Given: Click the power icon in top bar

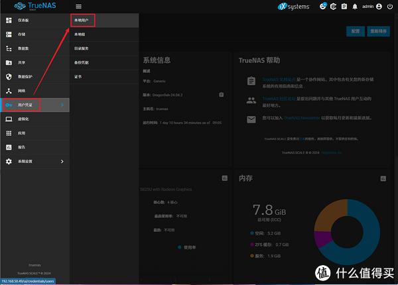Looking at the screenshot, I should [x=390, y=7].
